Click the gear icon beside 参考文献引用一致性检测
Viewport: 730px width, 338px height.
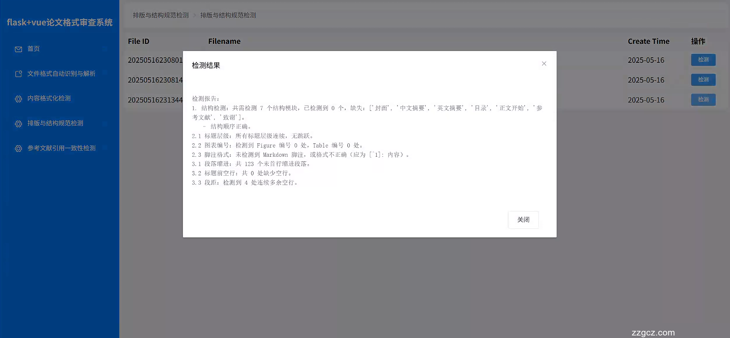(x=19, y=149)
